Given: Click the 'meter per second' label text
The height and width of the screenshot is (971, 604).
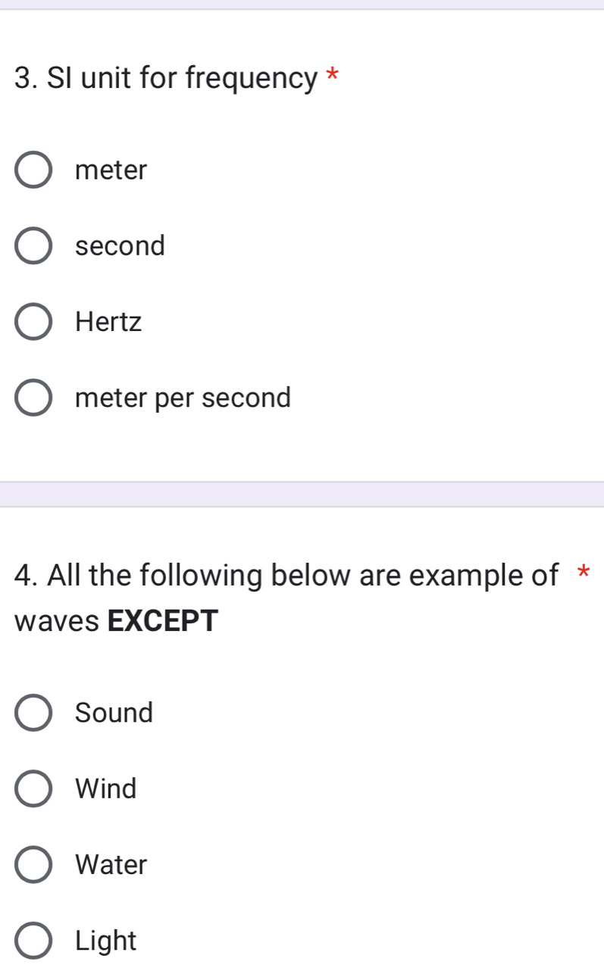Looking at the screenshot, I should (183, 398).
